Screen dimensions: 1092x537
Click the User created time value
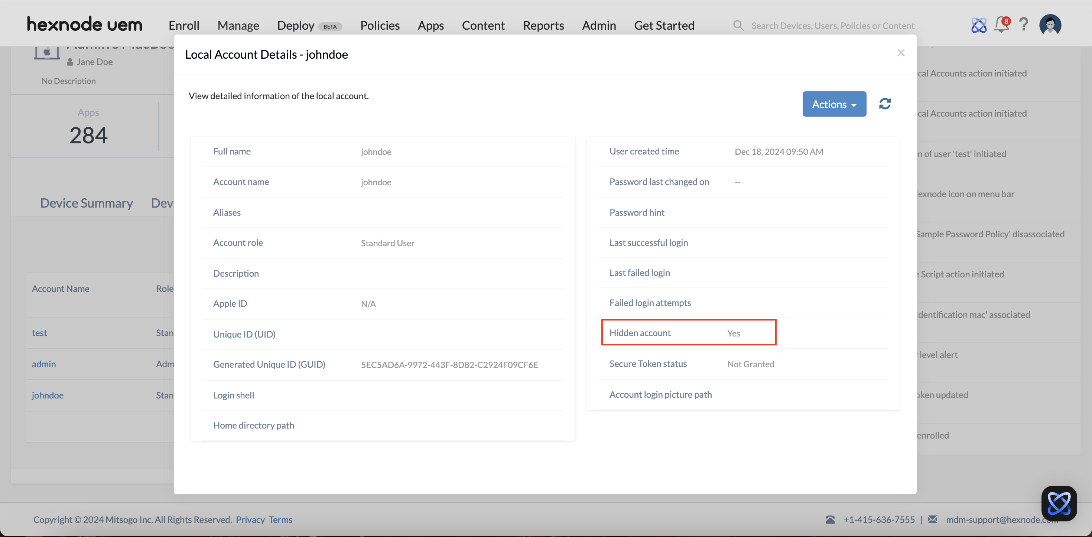pyautogui.click(x=779, y=152)
